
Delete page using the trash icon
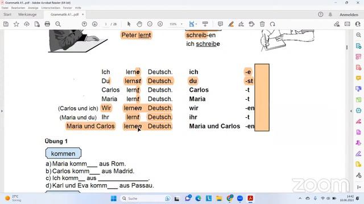[262, 24]
